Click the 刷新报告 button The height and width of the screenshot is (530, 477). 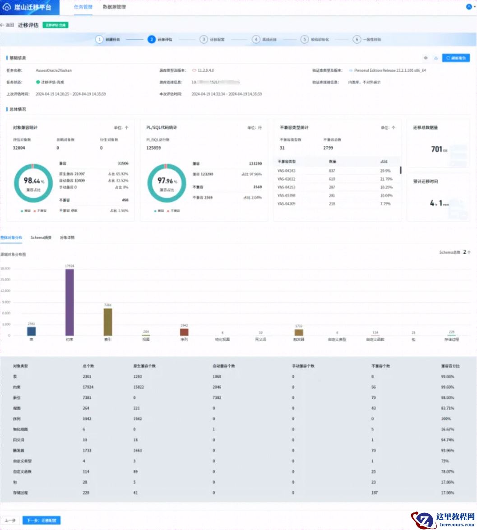(x=456, y=58)
